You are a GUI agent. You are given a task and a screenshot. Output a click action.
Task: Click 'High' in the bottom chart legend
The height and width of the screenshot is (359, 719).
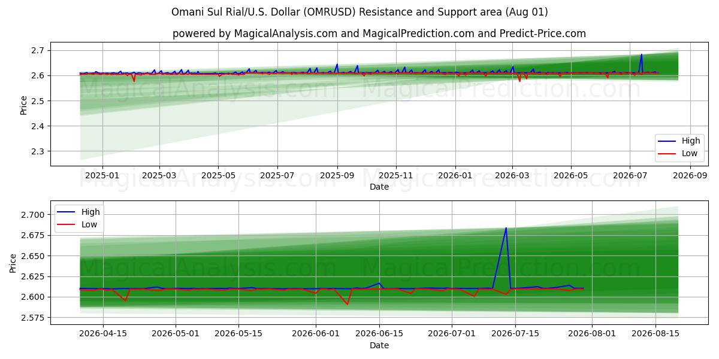[x=90, y=212]
